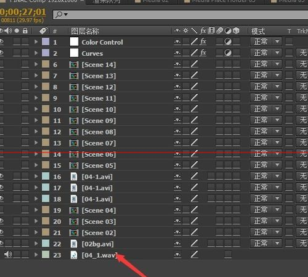Viewport: 308px width, 277px height.
Task: Mute audio of 04_1.wav layer
Action: click(x=8, y=254)
